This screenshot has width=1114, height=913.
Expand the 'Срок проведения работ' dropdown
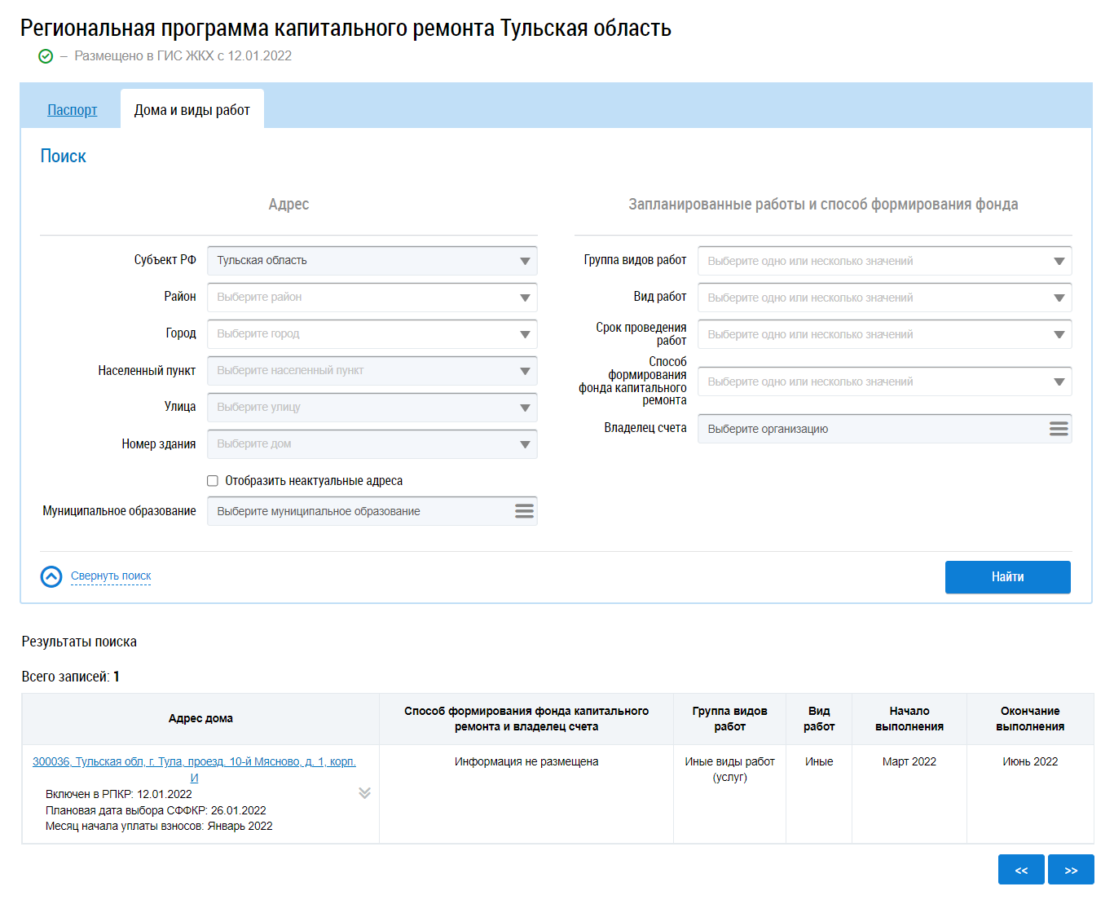pos(884,334)
